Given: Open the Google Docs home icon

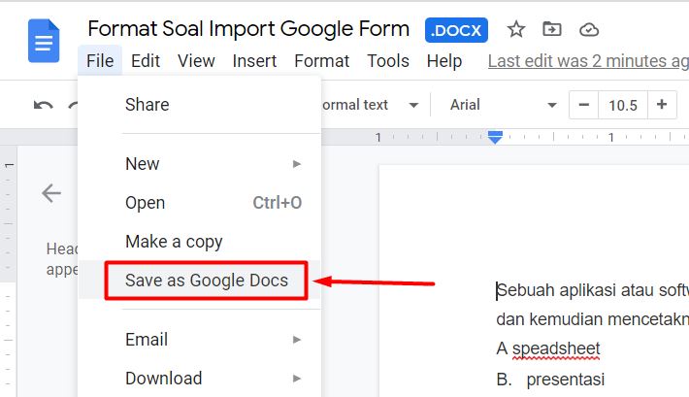Looking at the screenshot, I should (44, 41).
